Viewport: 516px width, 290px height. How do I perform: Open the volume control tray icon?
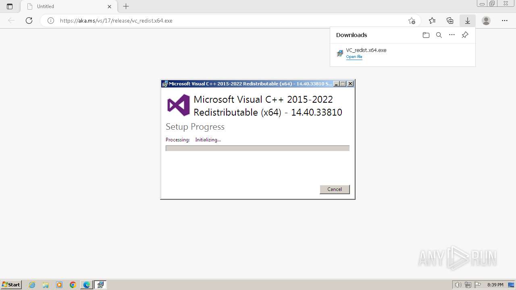pos(458,285)
